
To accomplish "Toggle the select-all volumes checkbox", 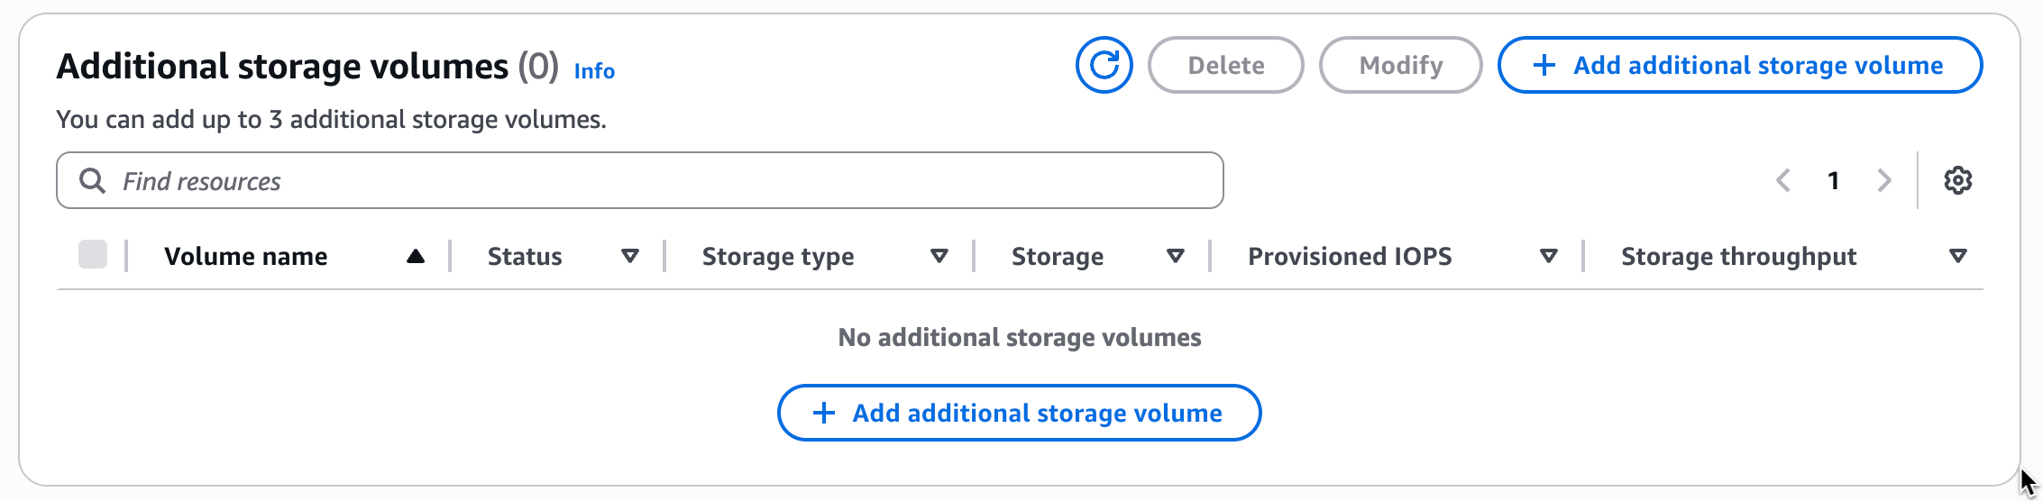I will (x=93, y=255).
